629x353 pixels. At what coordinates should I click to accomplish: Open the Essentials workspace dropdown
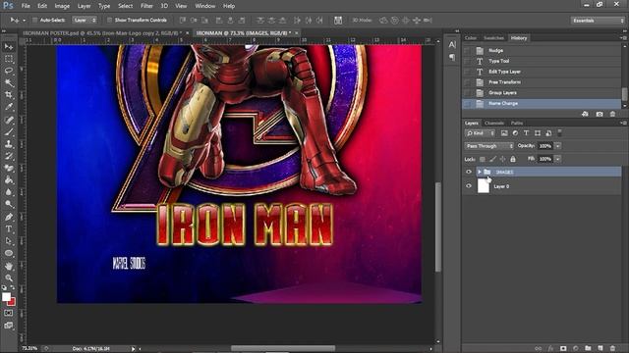click(598, 21)
